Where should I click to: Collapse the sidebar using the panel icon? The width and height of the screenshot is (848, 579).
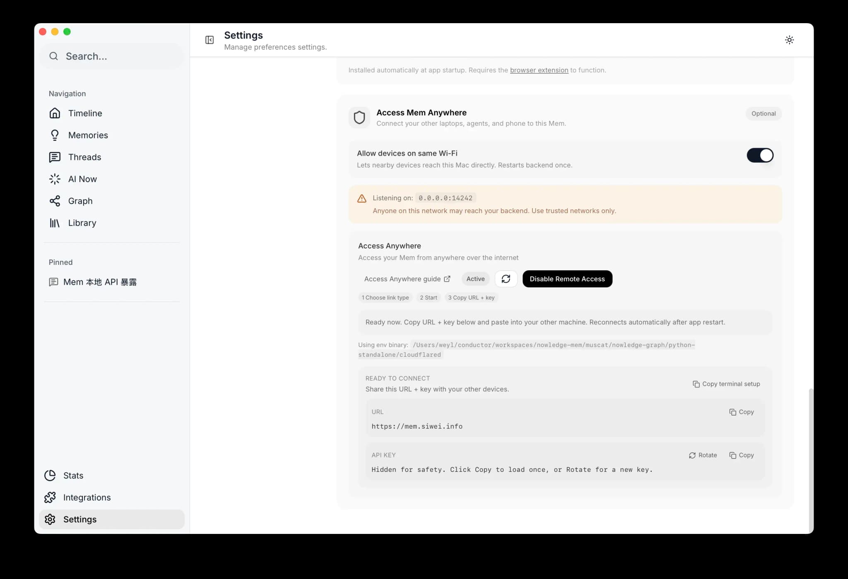(210, 40)
